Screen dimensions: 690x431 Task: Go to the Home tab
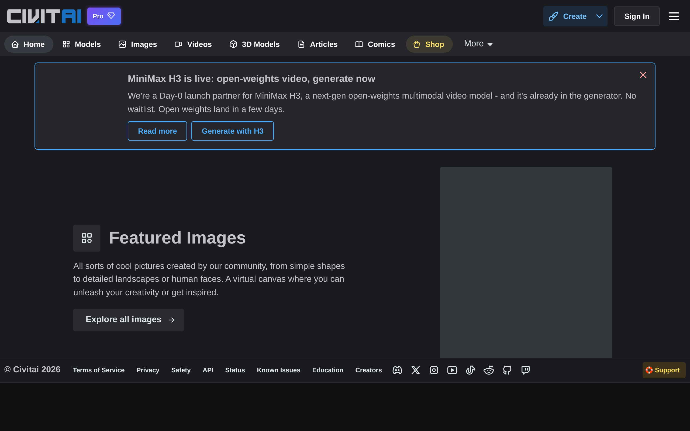[29, 44]
